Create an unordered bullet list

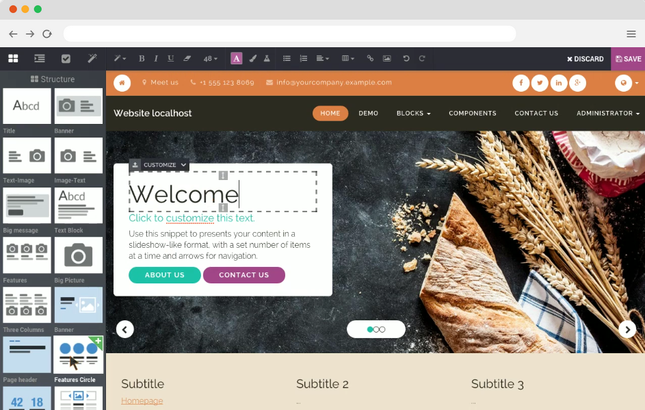click(287, 58)
